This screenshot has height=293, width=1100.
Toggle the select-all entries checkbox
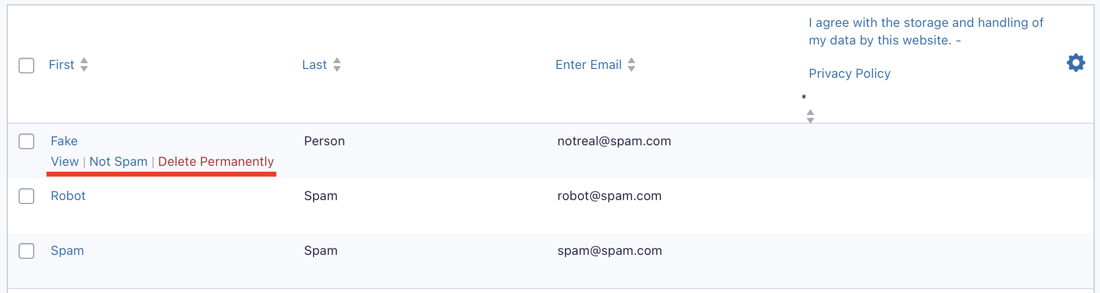pos(26,66)
